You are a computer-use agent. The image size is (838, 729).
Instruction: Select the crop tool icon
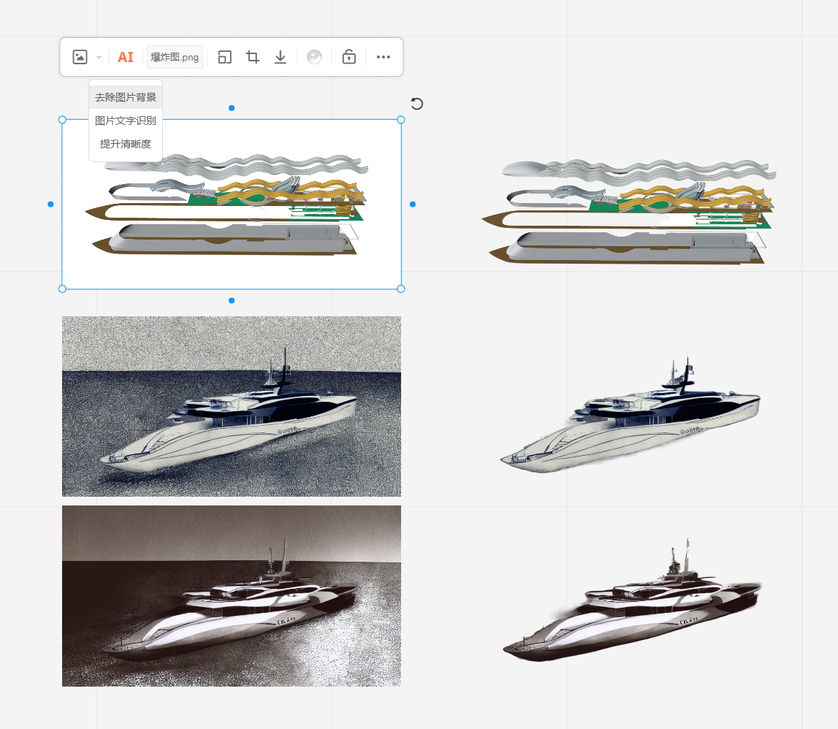[253, 57]
